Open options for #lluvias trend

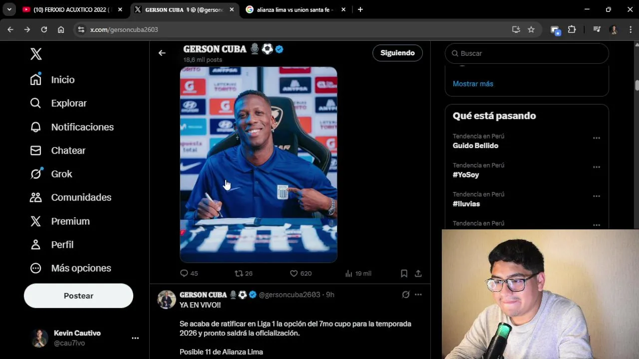[596, 196]
